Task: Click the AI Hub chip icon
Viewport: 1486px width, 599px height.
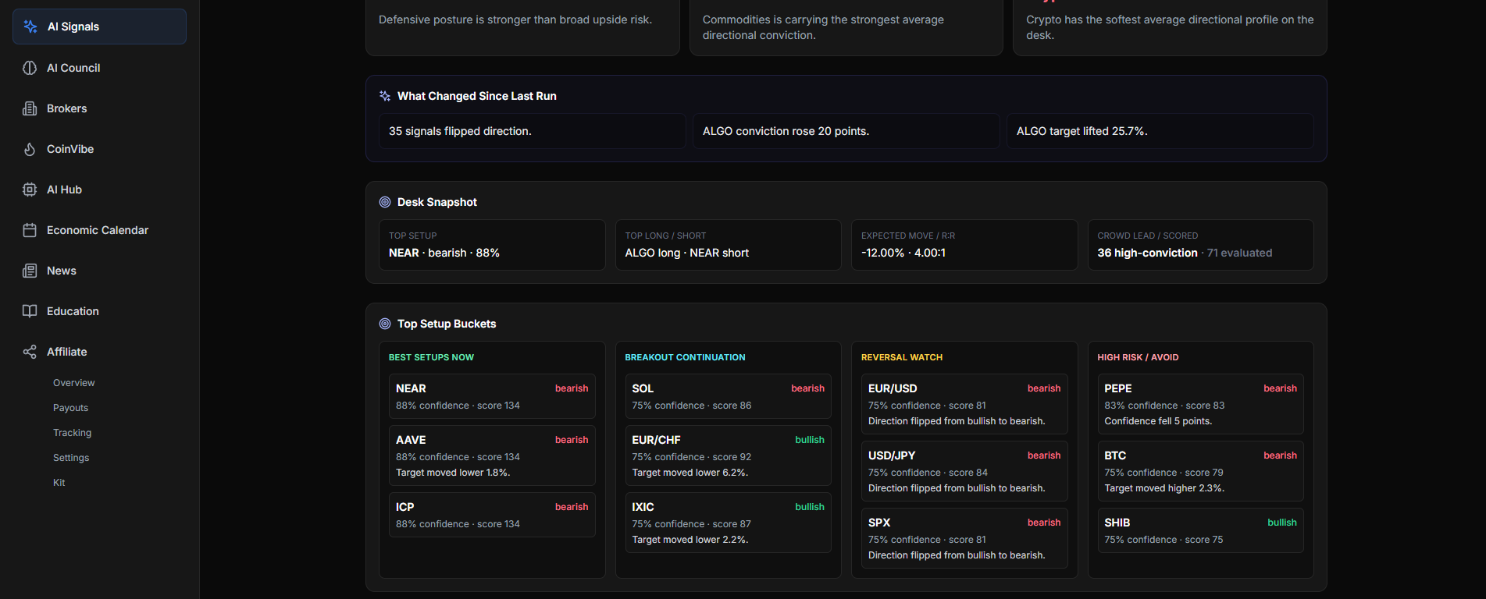Action: 30,190
